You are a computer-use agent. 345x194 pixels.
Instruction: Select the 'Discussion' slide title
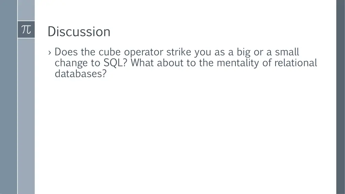(x=79, y=31)
